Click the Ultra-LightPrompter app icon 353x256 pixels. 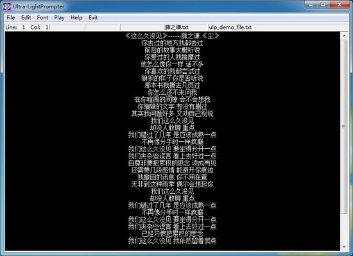(7, 6)
